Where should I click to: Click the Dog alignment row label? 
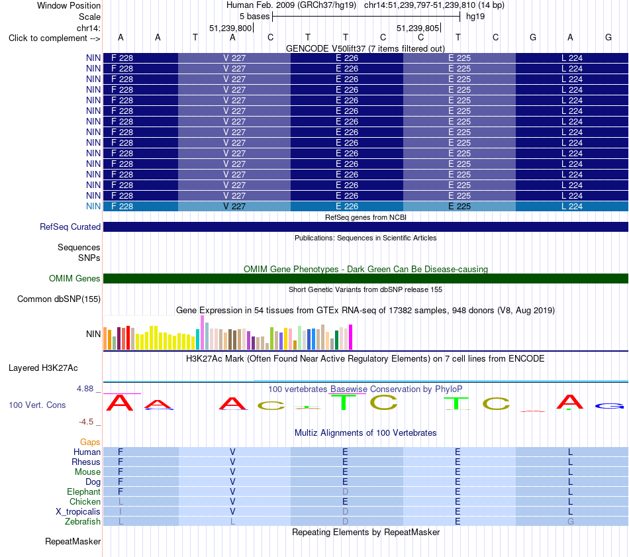[x=93, y=482]
